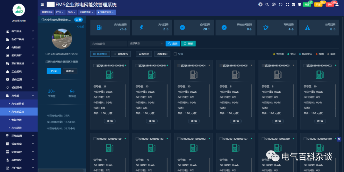Open the floating settings sliders icon
This screenshot has width=344, height=172.
tap(339, 139)
